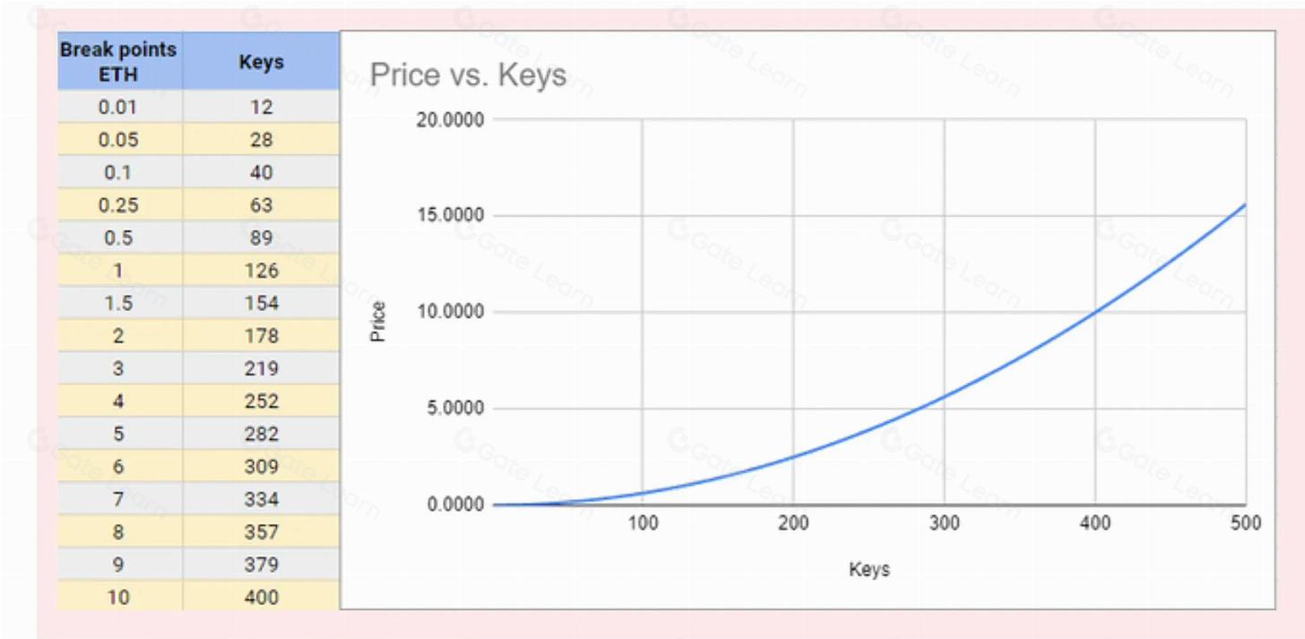Select the Keys cell with value 178
The width and height of the screenshot is (1305, 639).
(x=261, y=336)
